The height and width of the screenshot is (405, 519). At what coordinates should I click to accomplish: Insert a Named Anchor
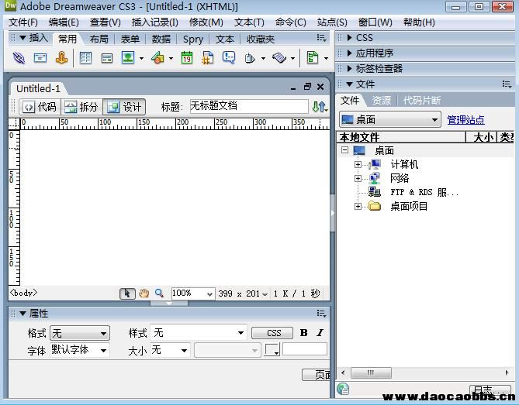[62, 58]
